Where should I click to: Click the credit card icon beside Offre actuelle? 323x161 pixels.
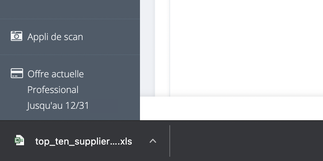(17, 73)
